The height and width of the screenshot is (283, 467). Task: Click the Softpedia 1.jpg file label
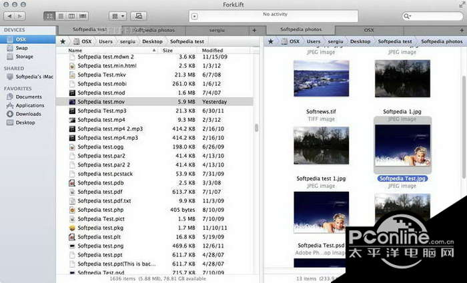point(402,111)
